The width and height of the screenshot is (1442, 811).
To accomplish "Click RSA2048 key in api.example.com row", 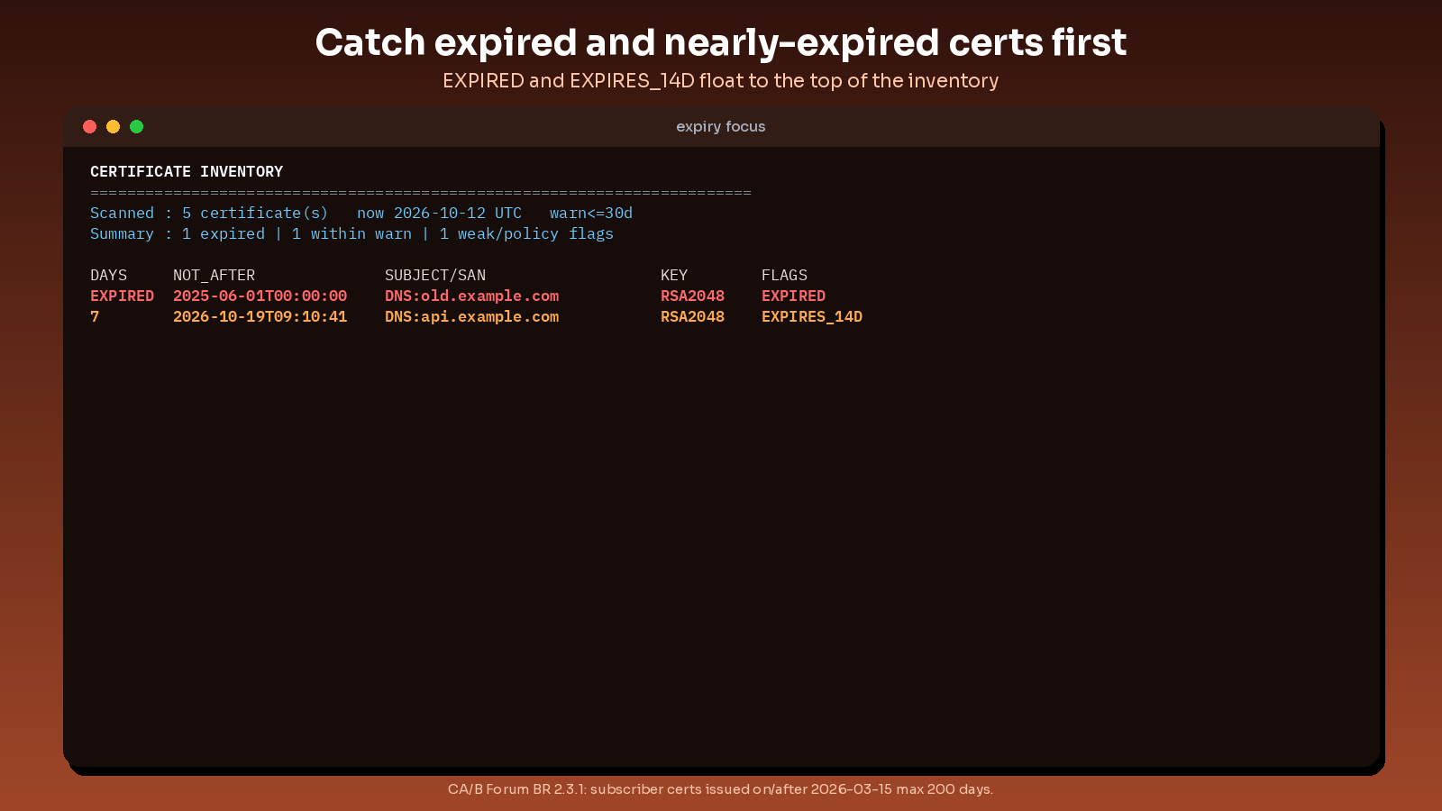I will (692, 316).
